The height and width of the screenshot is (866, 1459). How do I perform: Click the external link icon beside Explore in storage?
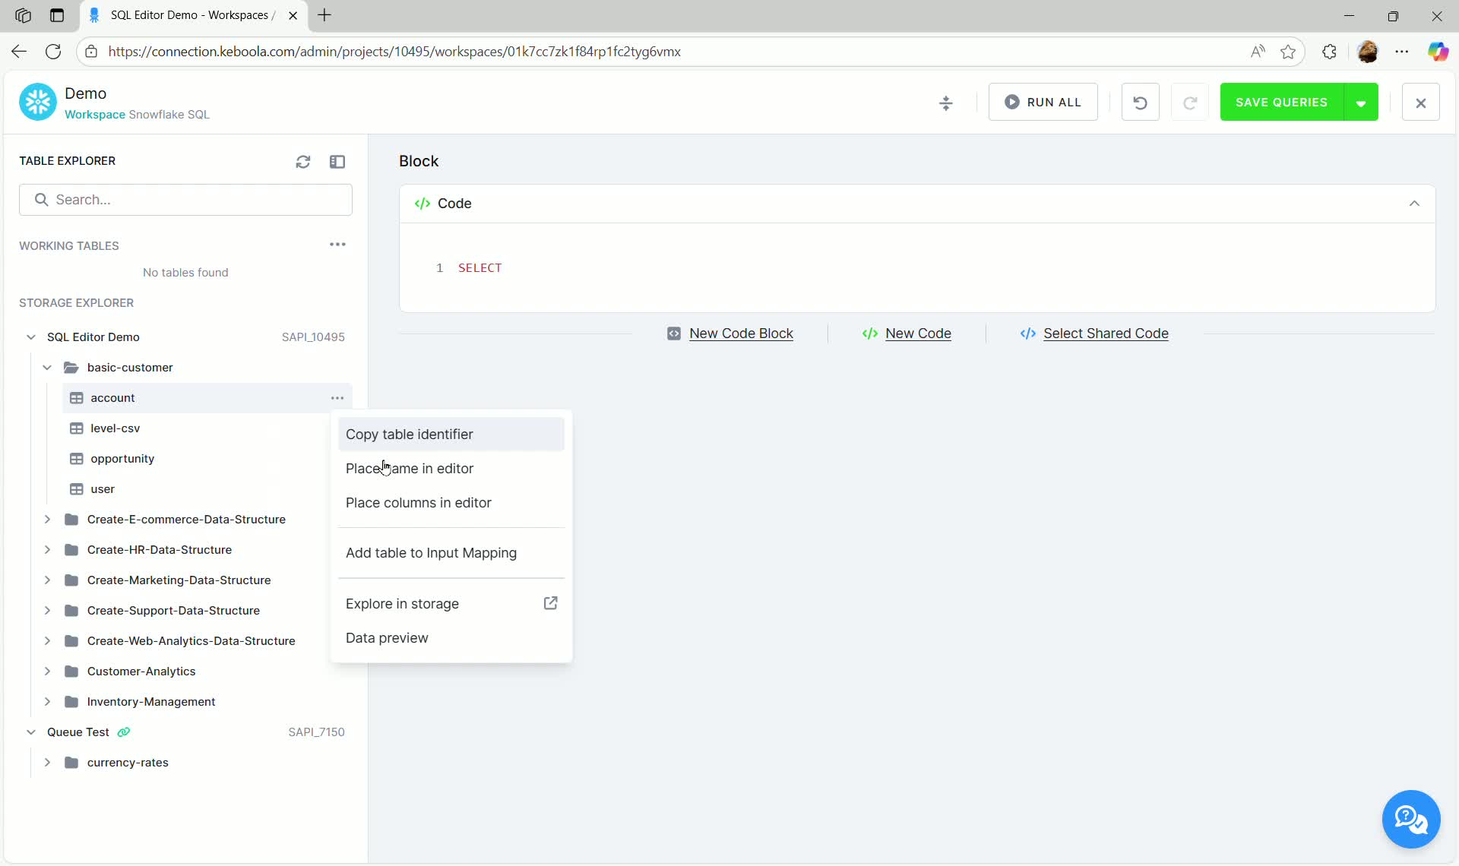tap(550, 602)
